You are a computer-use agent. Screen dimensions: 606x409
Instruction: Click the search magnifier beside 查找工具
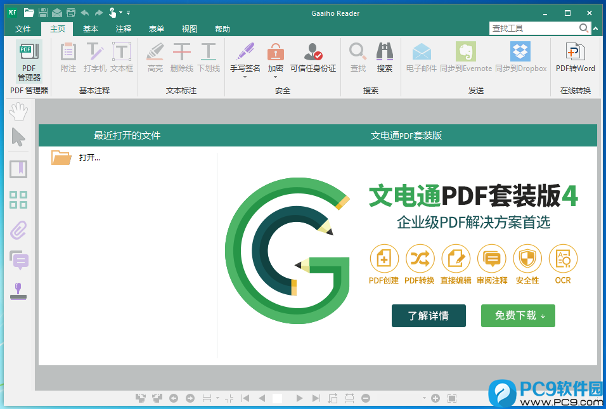tap(584, 29)
